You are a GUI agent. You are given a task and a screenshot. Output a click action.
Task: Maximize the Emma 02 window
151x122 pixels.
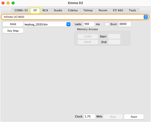(13, 3)
